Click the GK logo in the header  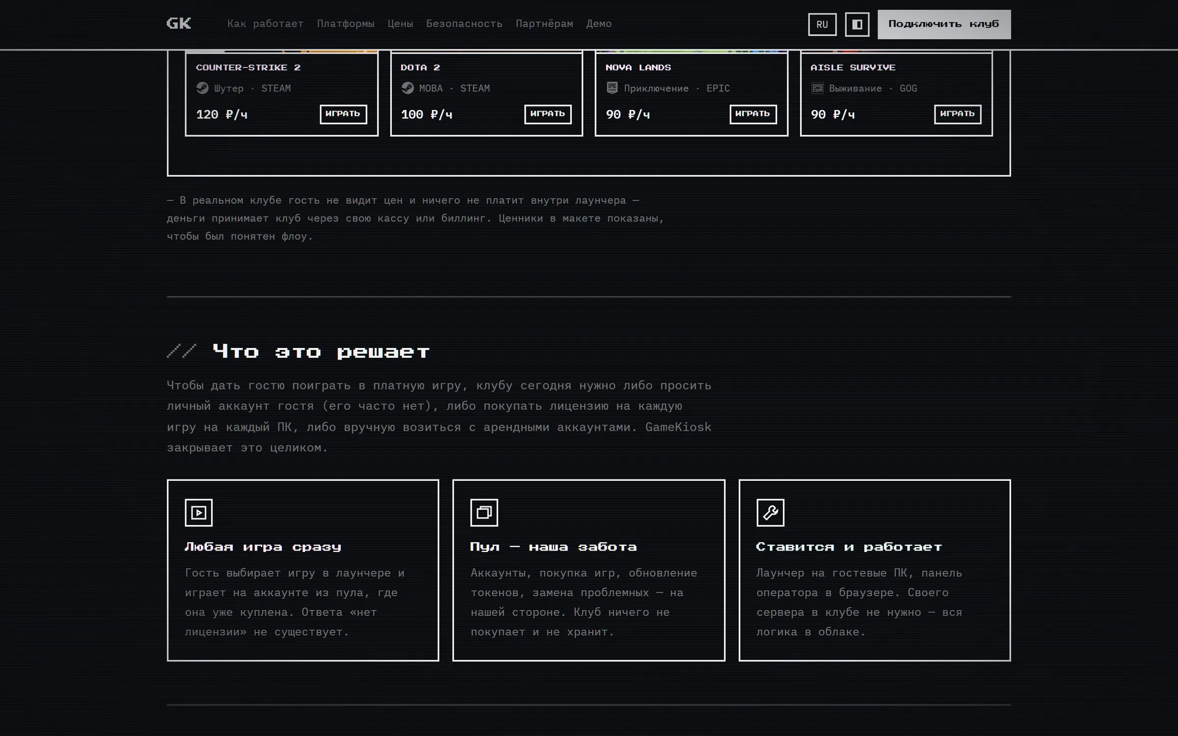coord(179,24)
